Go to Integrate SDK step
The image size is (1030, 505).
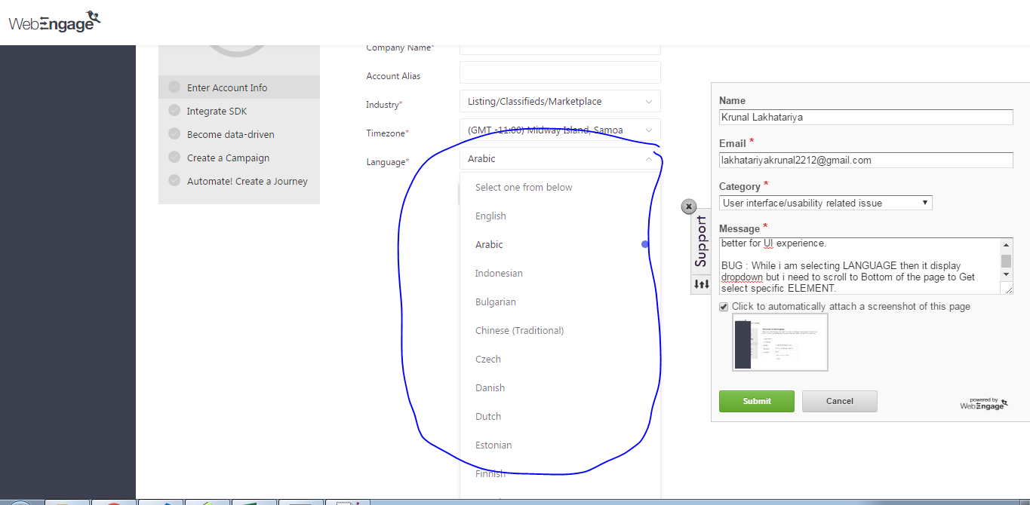[x=239, y=111]
